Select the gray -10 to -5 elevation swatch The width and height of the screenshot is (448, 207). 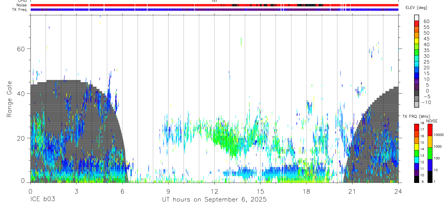coord(417,99)
